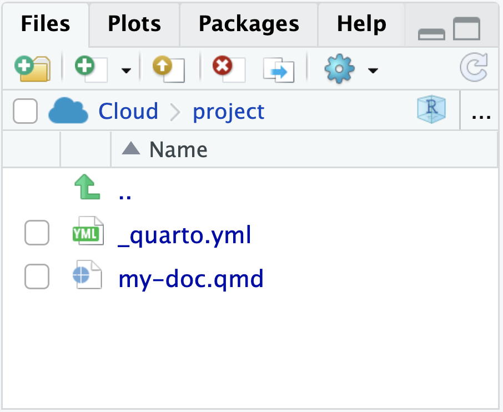Expand the new file dropdown arrow
Viewport: 503px width, 412px height.
126,71
